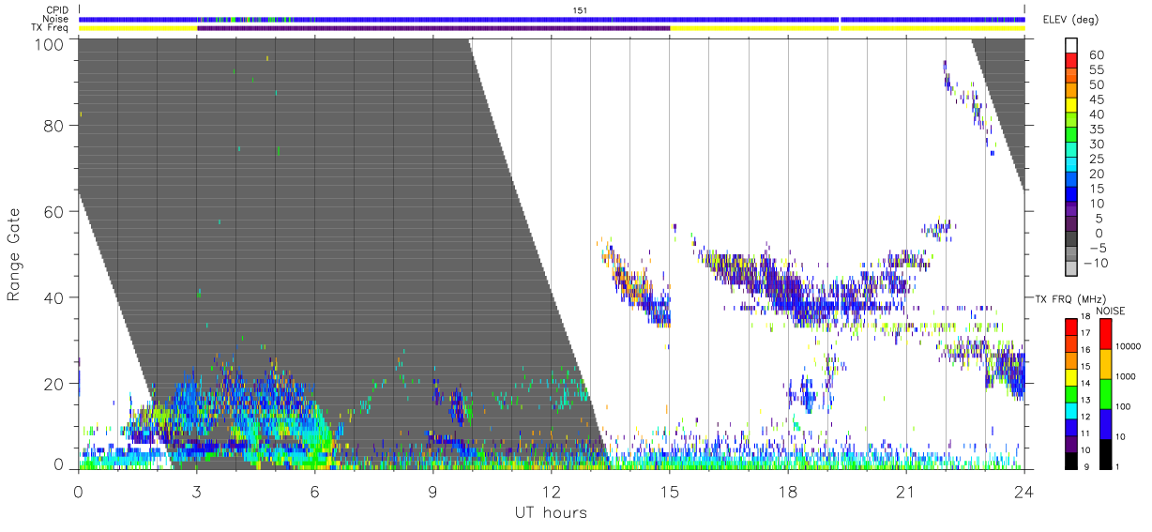This screenshot has height=532, width=1152.
Task: Click the '3' tick on UT hours axis
Action: coord(196,491)
